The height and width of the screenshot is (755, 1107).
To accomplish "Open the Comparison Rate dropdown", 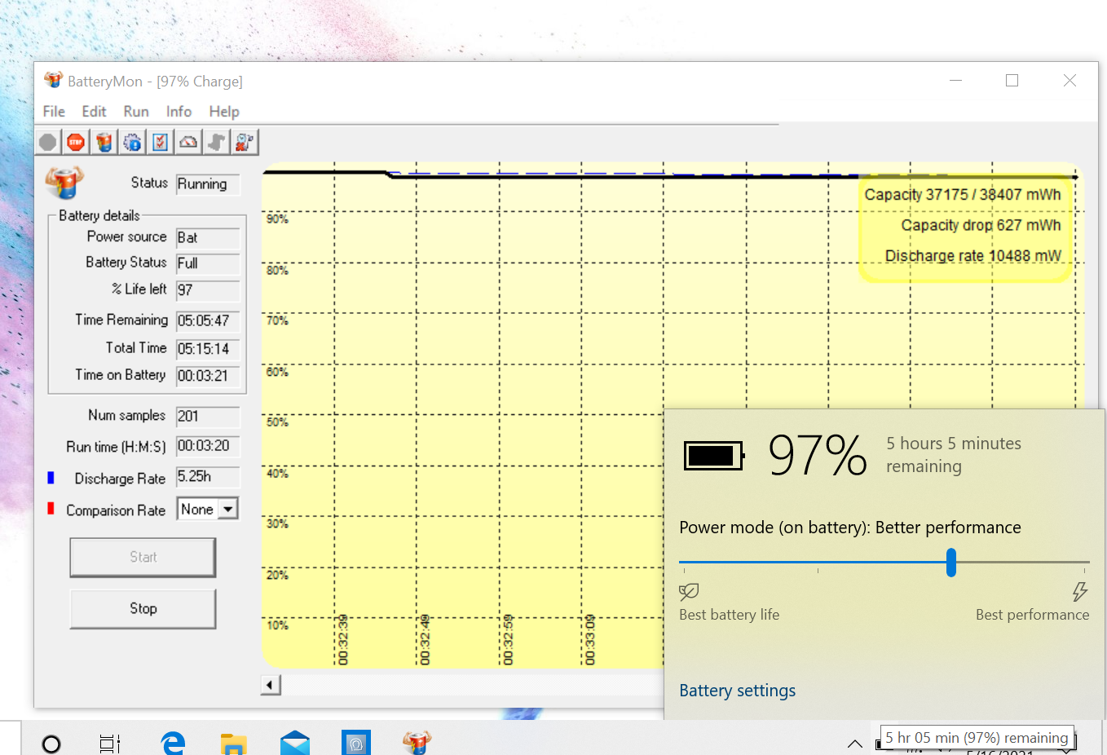I will (x=229, y=509).
